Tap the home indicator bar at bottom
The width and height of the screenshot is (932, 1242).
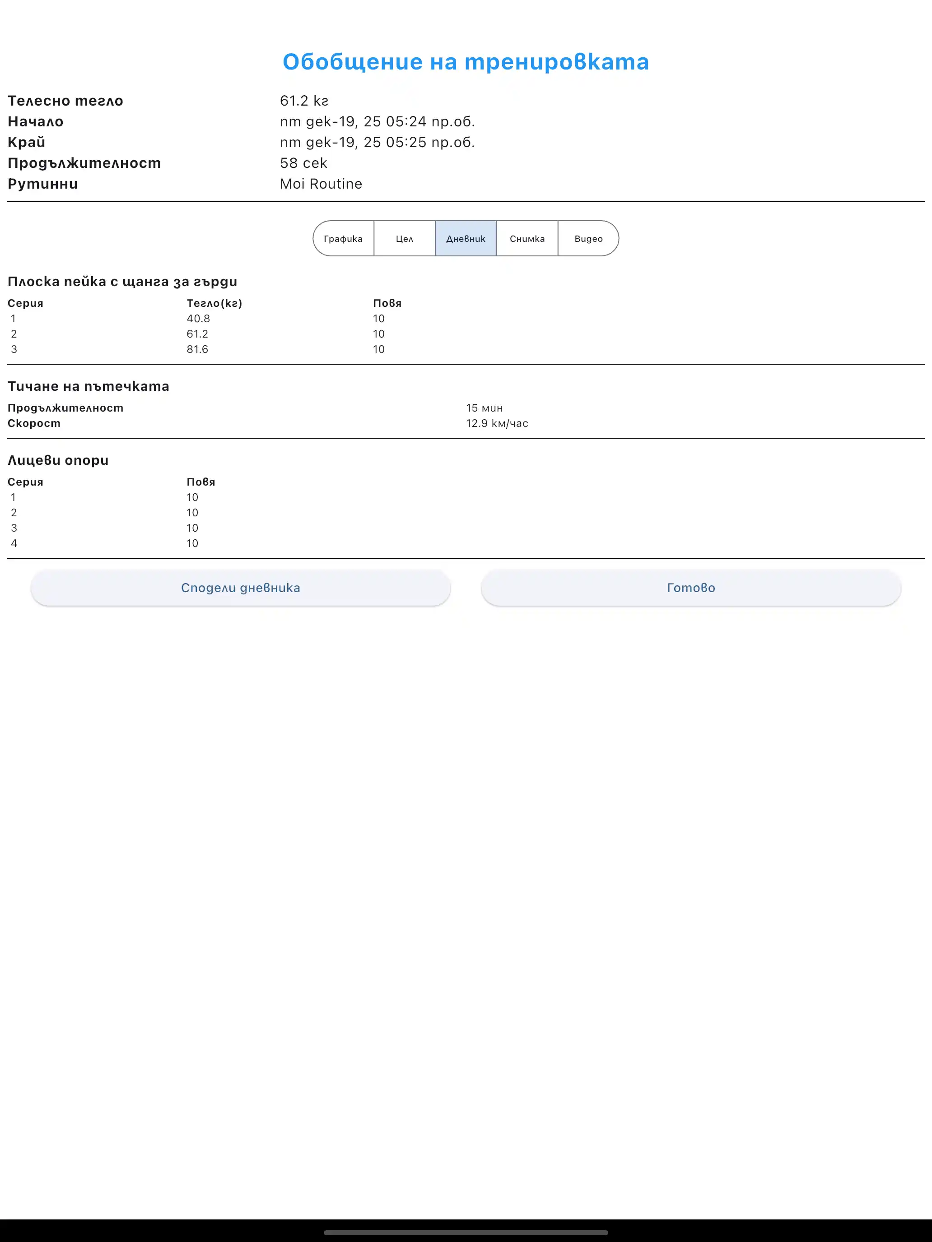[466, 1233]
